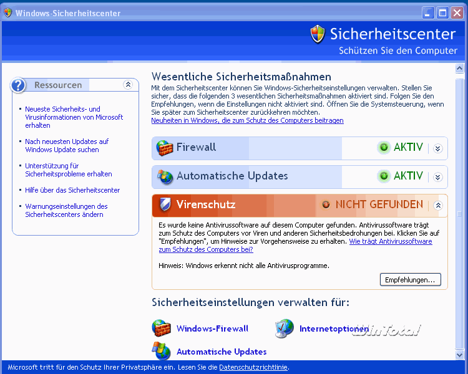468x374 pixels.
Task: Click scrollbar down arrow
Action: 459,355
